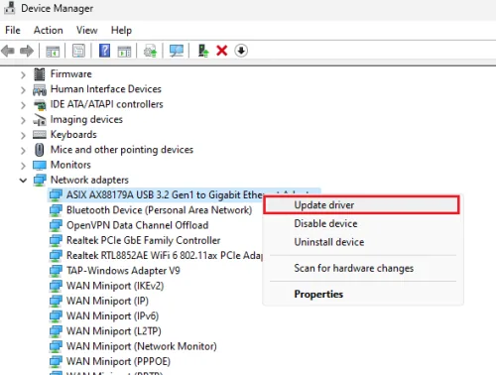Screen dimensions: 496x375
Task: Click the Back arrow toolbar icon
Action: pos(8,51)
